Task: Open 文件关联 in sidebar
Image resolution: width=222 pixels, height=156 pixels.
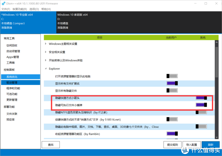Action: point(12,114)
